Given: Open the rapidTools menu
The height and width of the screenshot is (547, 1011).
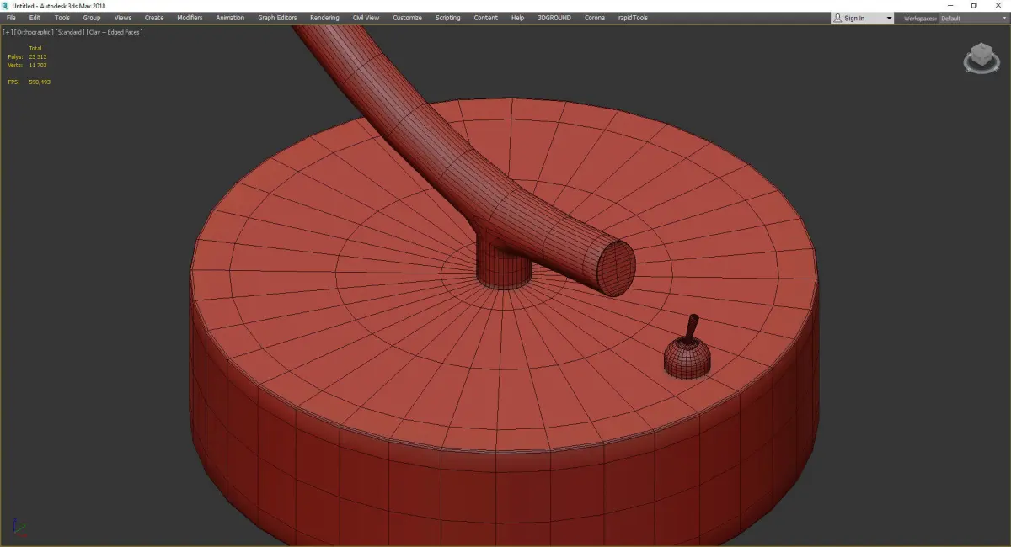Looking at the screenshot, I should 633,18.
